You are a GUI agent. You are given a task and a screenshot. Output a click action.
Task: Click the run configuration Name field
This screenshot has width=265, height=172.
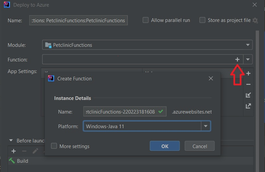click(78, 21)
